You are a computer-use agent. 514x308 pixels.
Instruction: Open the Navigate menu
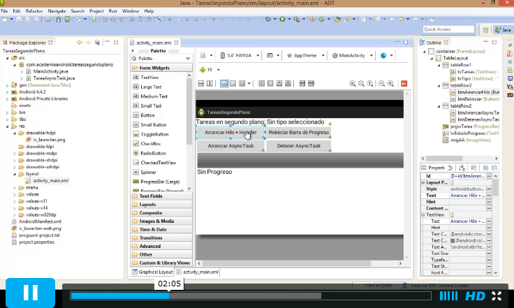click(57, 10)
